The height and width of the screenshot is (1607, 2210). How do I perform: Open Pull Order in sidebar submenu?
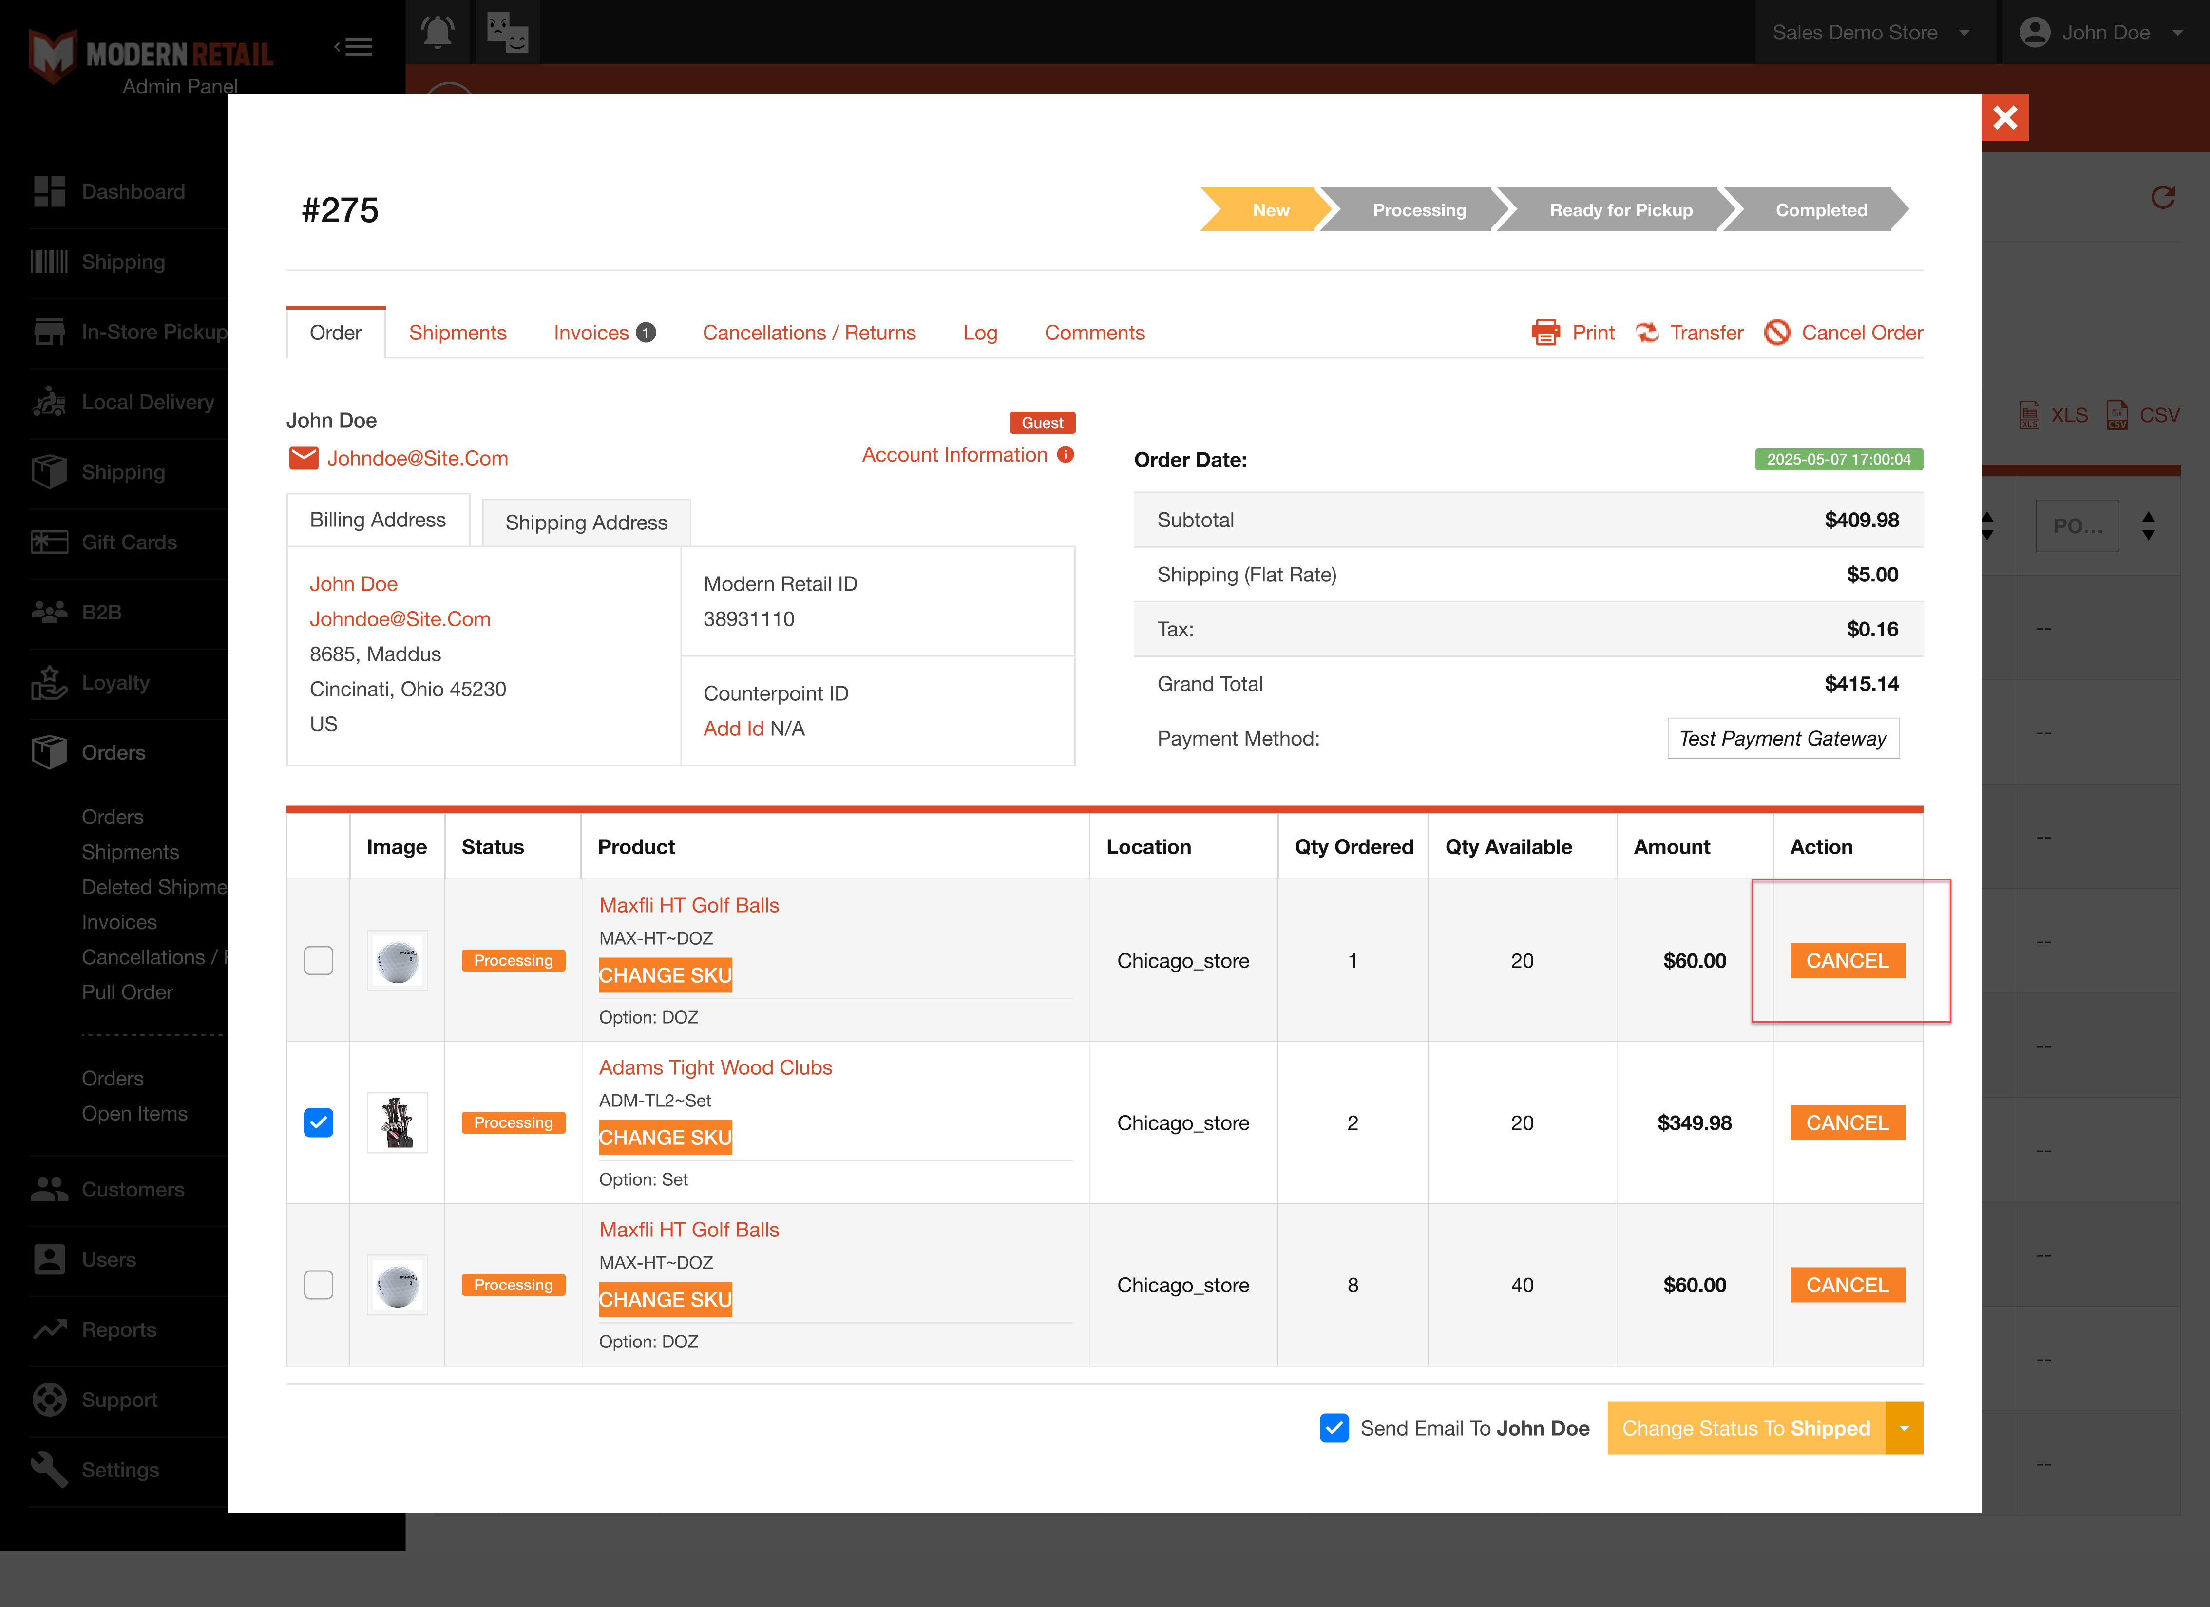point(128,992)
